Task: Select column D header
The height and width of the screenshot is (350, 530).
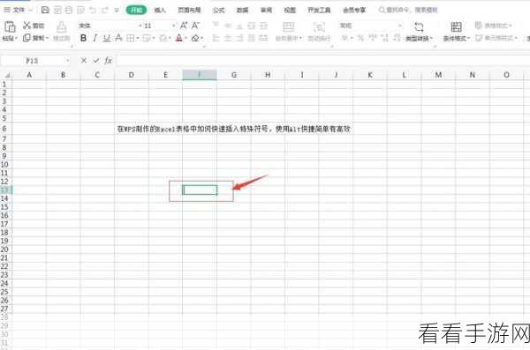Action: coord(131,75)
